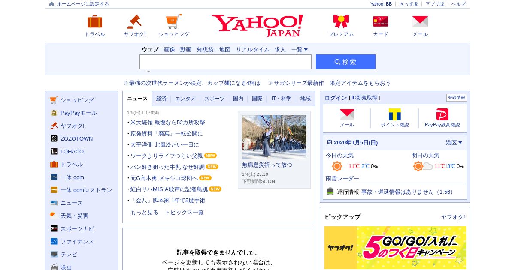This screenshot has height=270, width=515.
Task: Open LOHACO icon in sidebar
Action: click(x=54, y=151)
